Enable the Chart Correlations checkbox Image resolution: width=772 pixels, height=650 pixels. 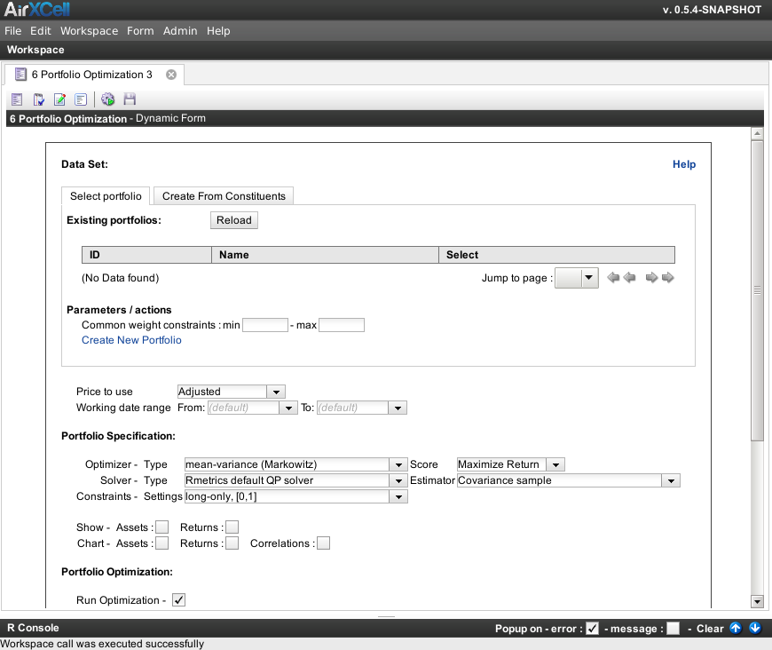coord(324,543)
